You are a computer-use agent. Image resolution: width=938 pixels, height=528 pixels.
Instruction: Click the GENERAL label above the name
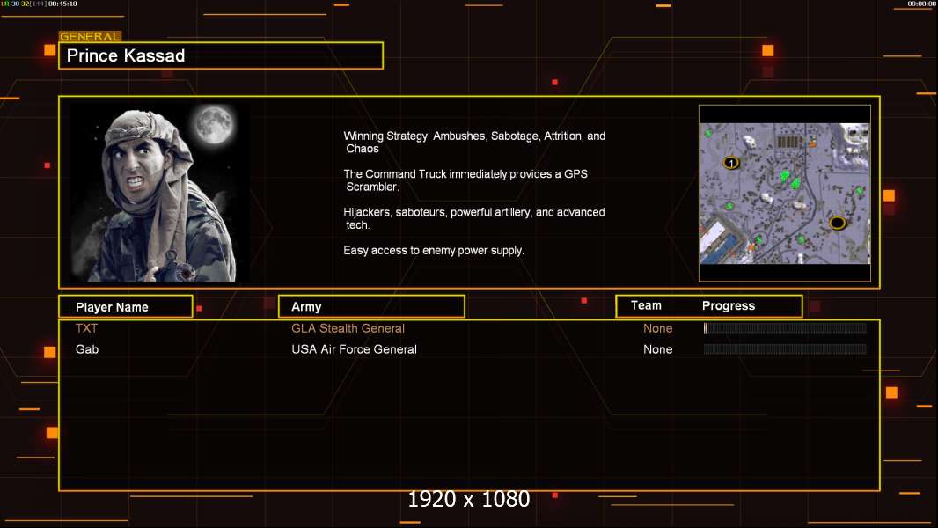[90, 36]
